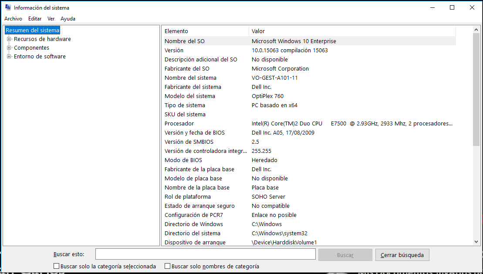The image size is (483, 274).
Task: Select Configuración de PCR7 row
Action: tap(310, 215)
